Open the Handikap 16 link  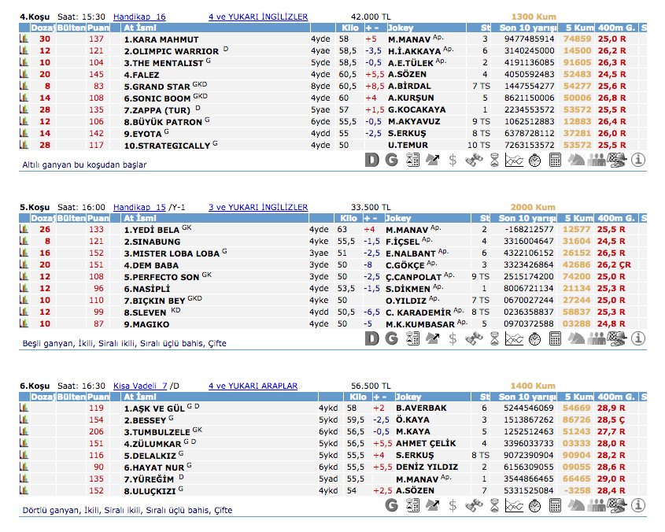tap(139, 17)
